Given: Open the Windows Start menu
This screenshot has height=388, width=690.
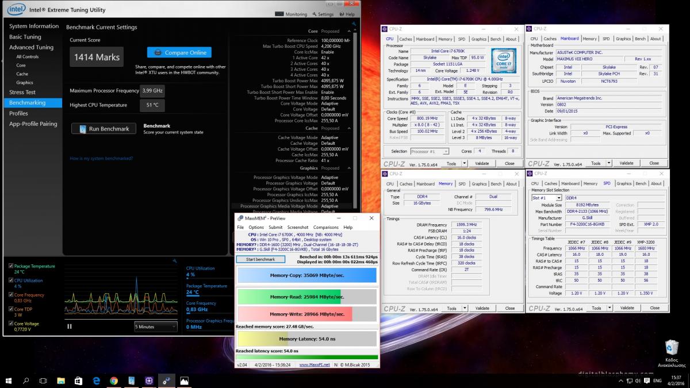Looking at the screenshot, I should click(x=9, y=380).
